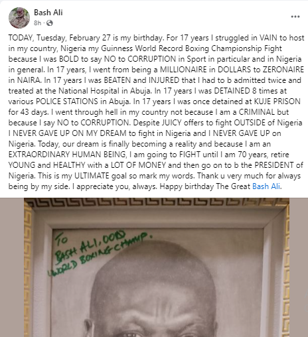Click the words EXTRAORDINARY HUMAN BEING

coord(68,155)
